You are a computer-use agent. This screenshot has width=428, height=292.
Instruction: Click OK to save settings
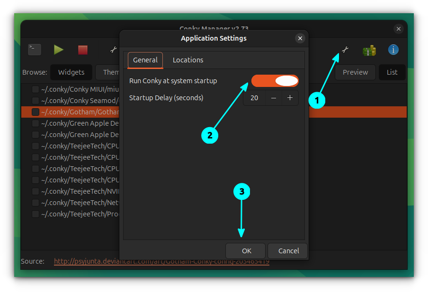coord(246,251)
